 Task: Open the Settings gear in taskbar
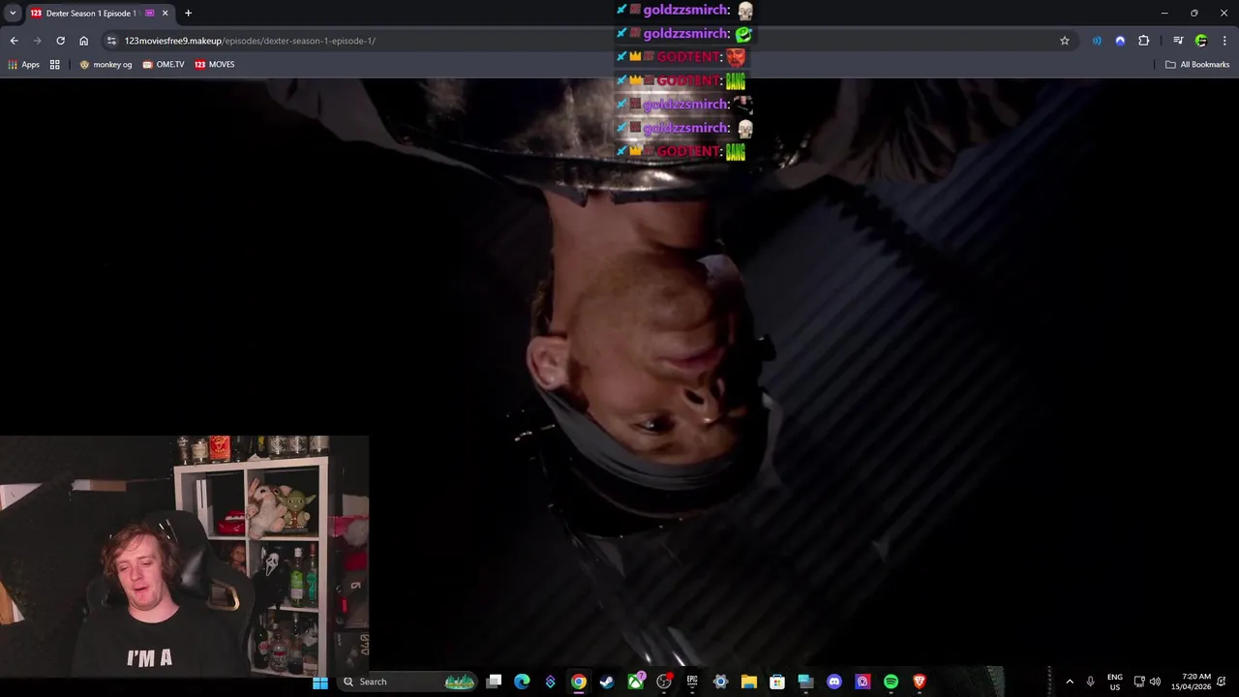720,682
